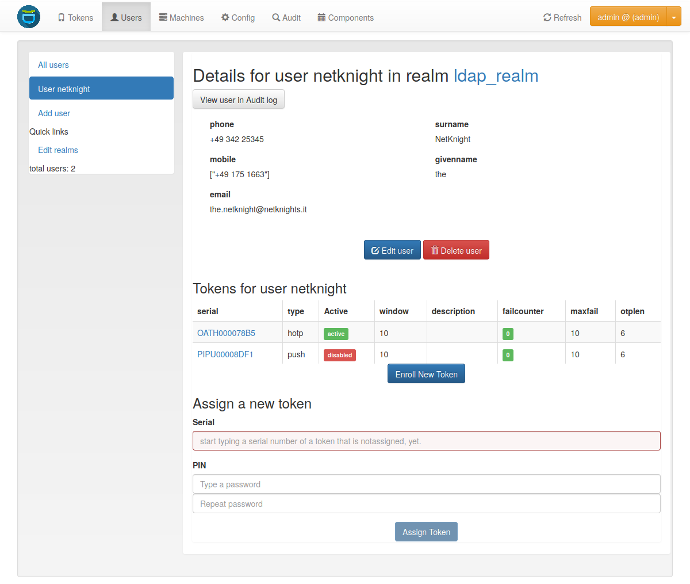Image resolution: width=690 pixels, height=584 pixels.
Task: Click Enroll New Token button
Action: pyautogui.click(x=426, y=374)
